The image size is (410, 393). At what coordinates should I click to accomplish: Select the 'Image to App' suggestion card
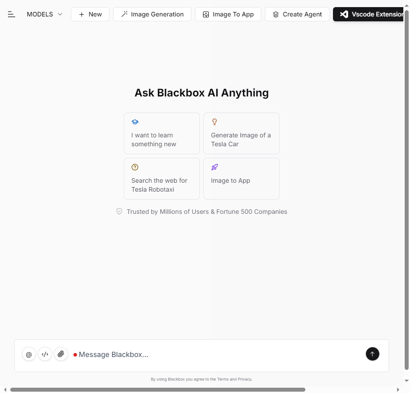[241, 179]
